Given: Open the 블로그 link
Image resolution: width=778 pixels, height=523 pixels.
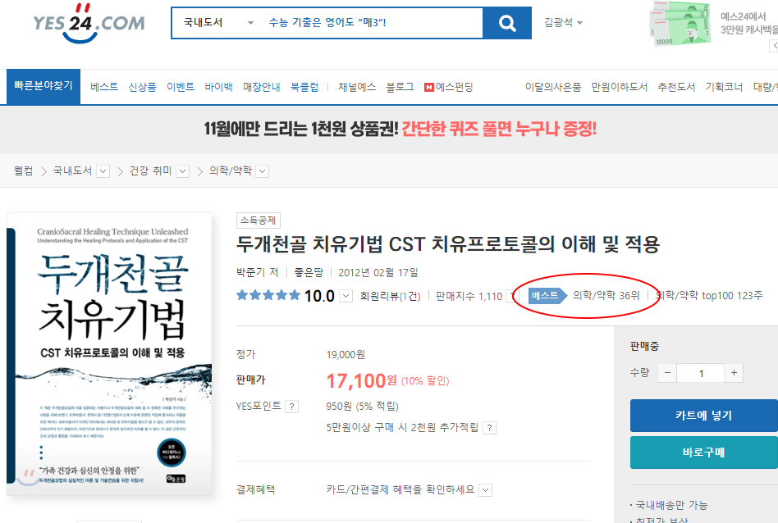Looking at the screenshot, I should point(400,87).
